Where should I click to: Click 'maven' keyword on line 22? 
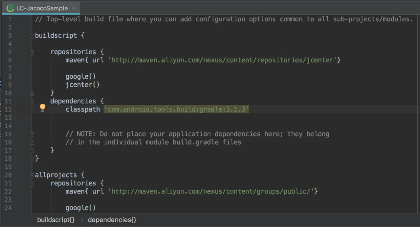[75, 191]
